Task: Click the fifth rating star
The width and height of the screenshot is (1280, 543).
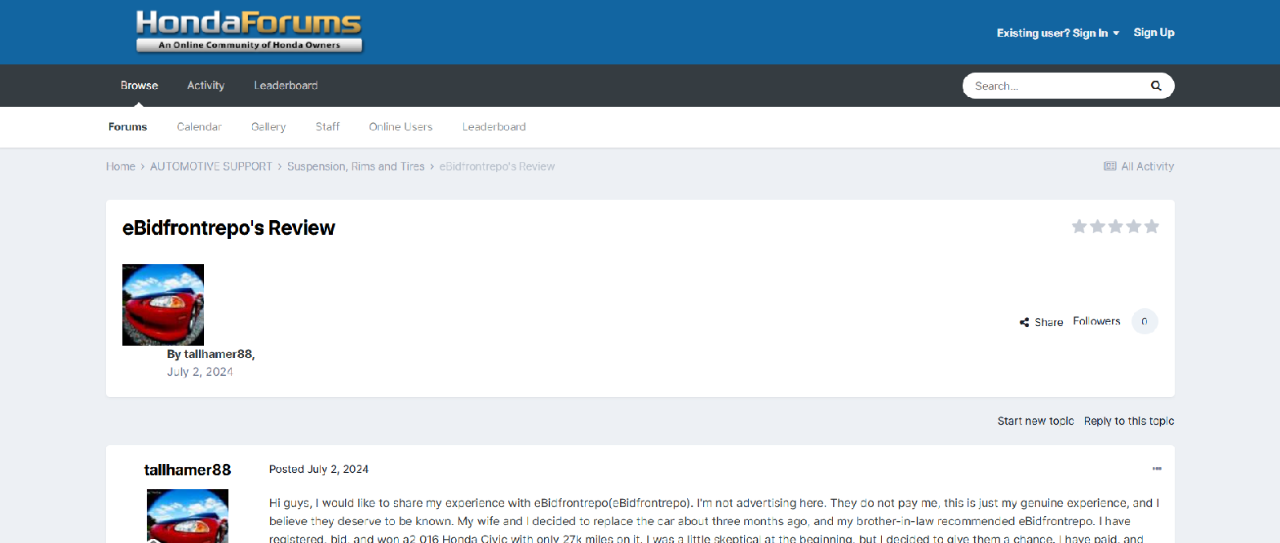Action: (x=1151, y=227)
